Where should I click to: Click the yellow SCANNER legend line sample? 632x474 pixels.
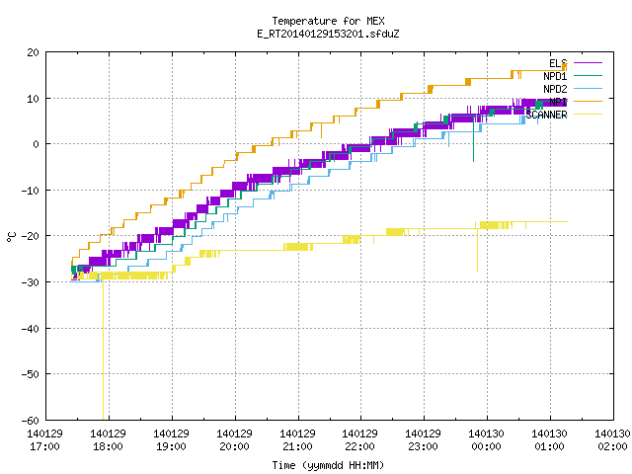588,115
